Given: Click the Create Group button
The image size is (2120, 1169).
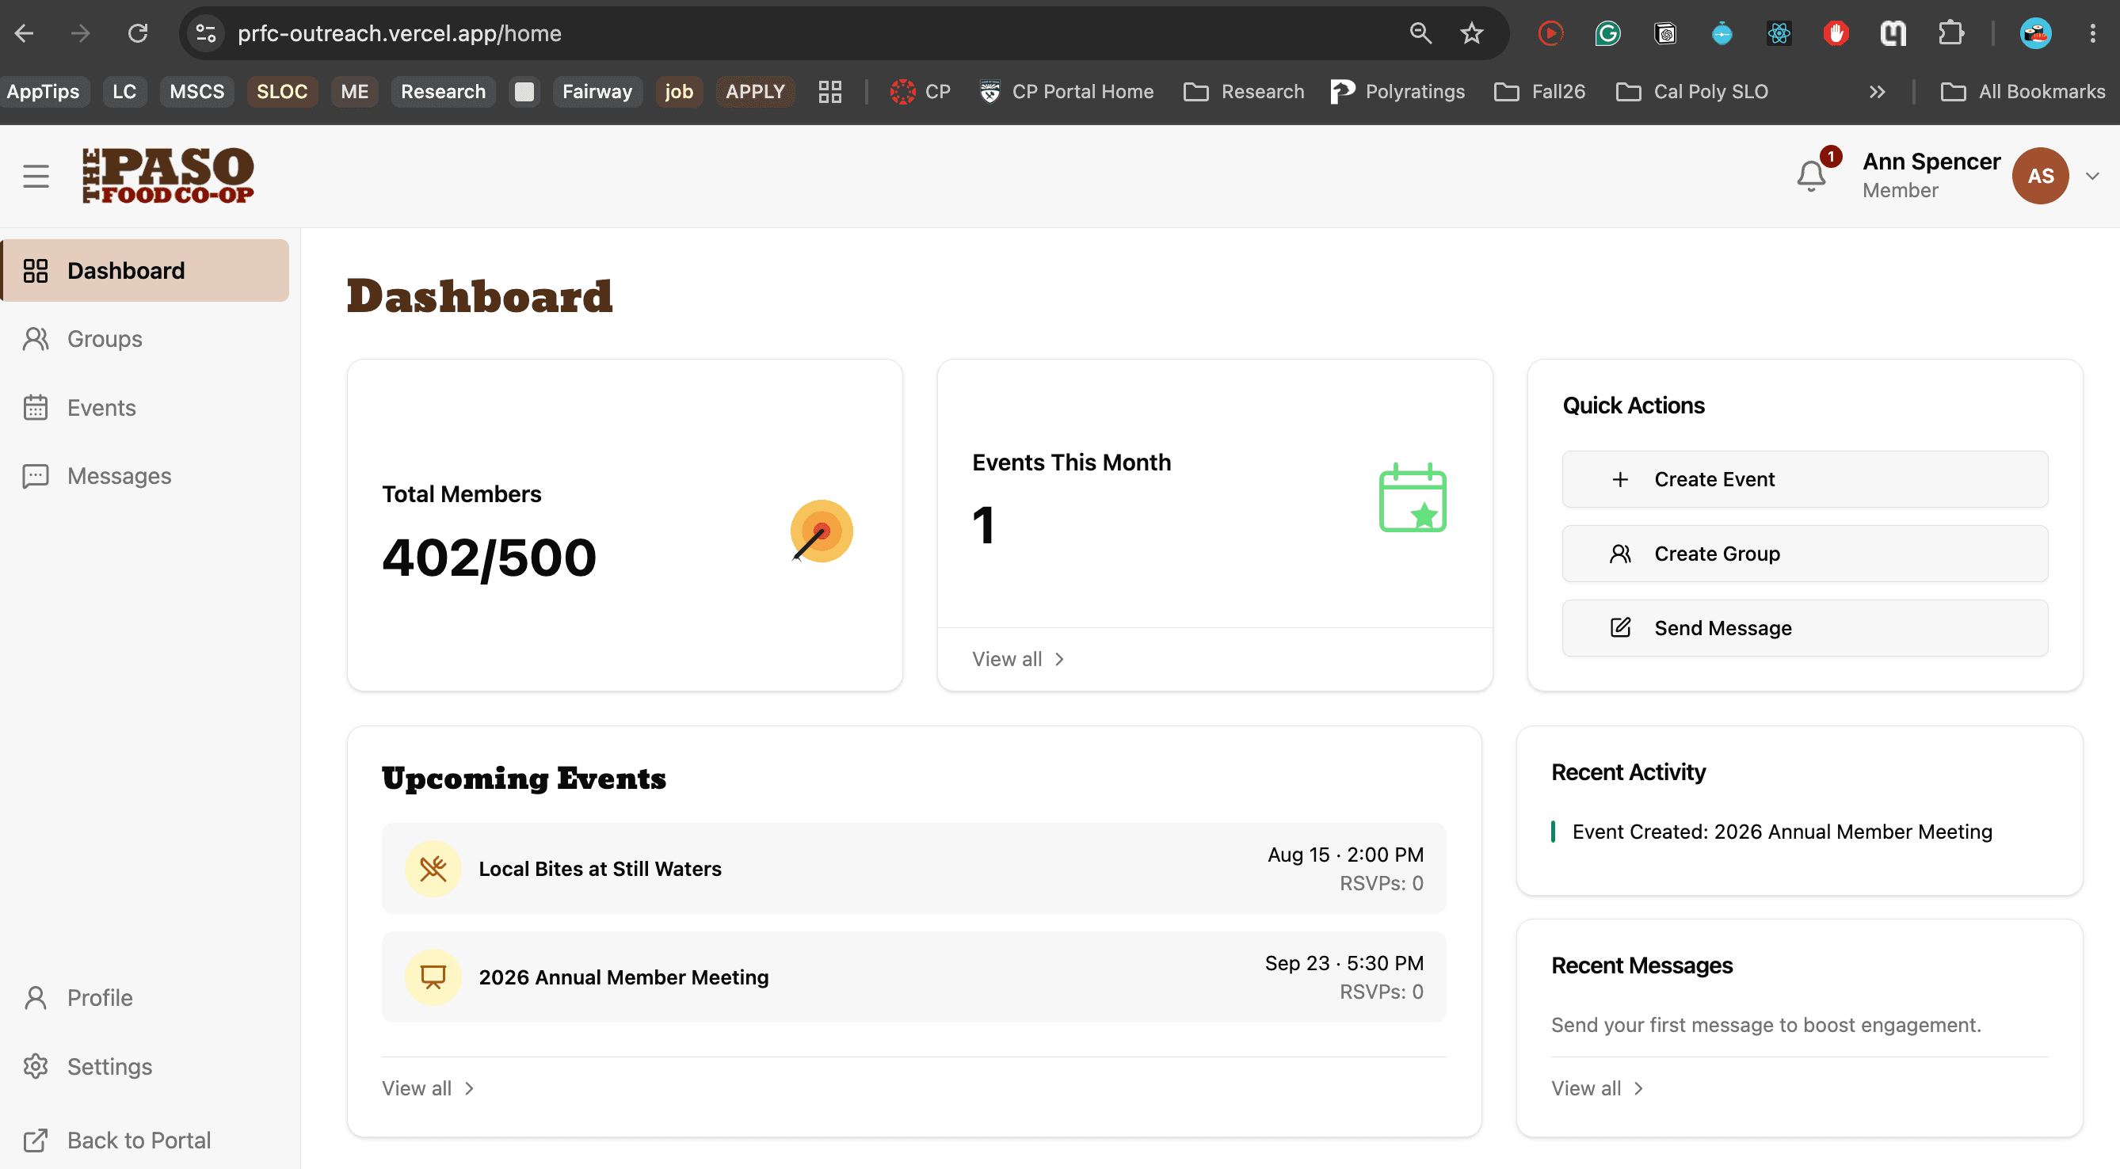Looking at the screenshot, I should click(1805, 554).
